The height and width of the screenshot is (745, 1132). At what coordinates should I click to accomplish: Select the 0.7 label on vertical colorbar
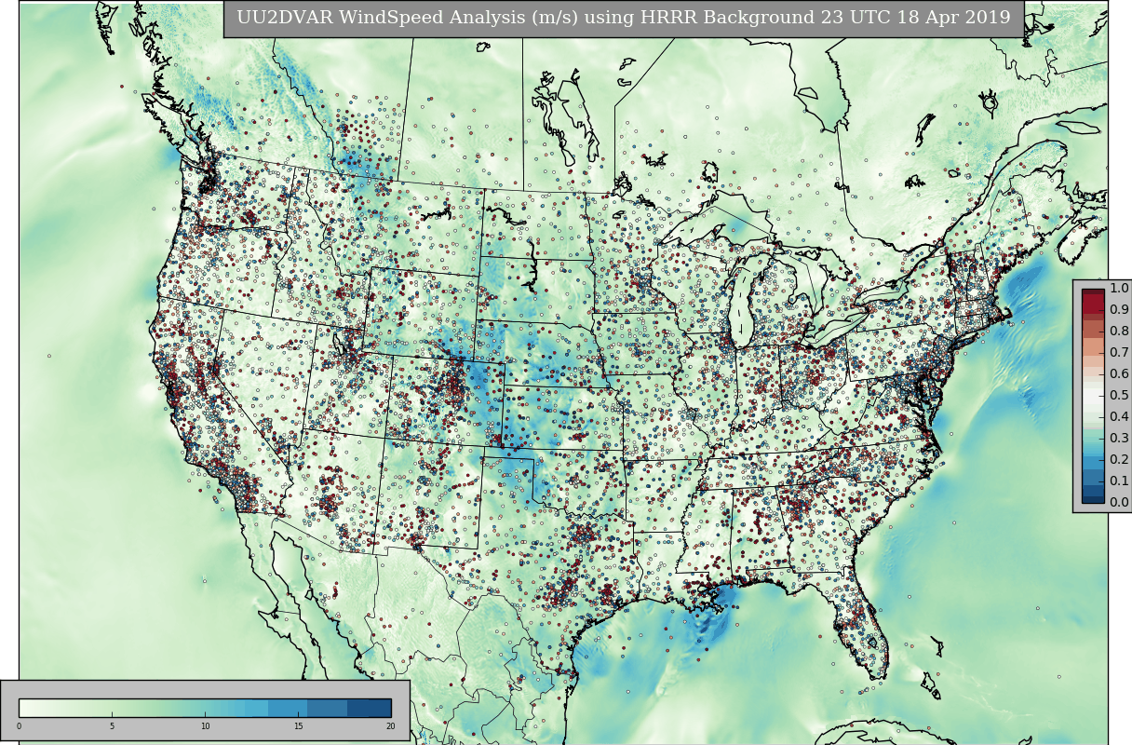1119,353
